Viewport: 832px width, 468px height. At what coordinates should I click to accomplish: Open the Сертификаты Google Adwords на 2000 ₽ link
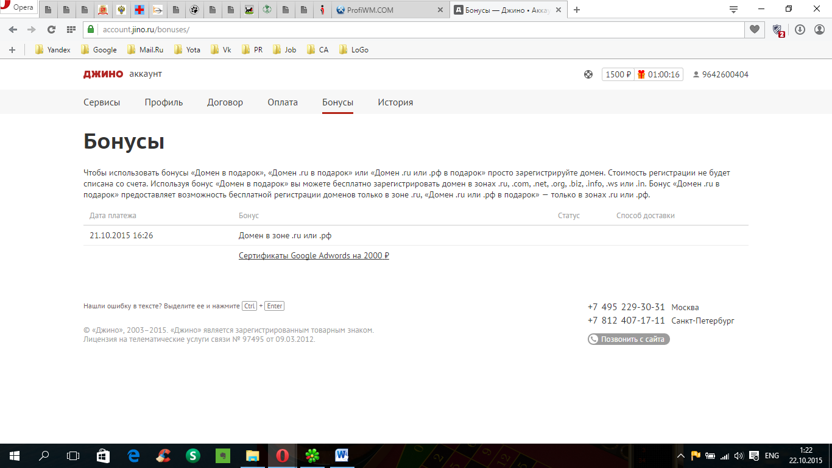(x=314, y=255)
